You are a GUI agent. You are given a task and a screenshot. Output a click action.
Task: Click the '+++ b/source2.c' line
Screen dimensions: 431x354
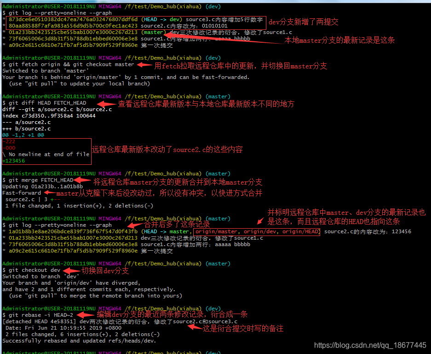pos(26,129)
